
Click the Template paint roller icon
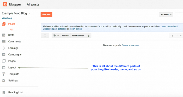(4, 74)
